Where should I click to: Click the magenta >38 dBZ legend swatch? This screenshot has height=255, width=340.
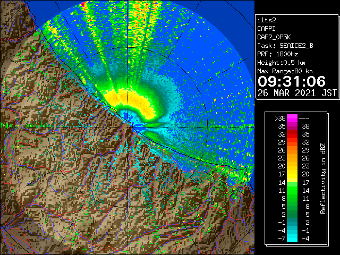tap(292, 118)
